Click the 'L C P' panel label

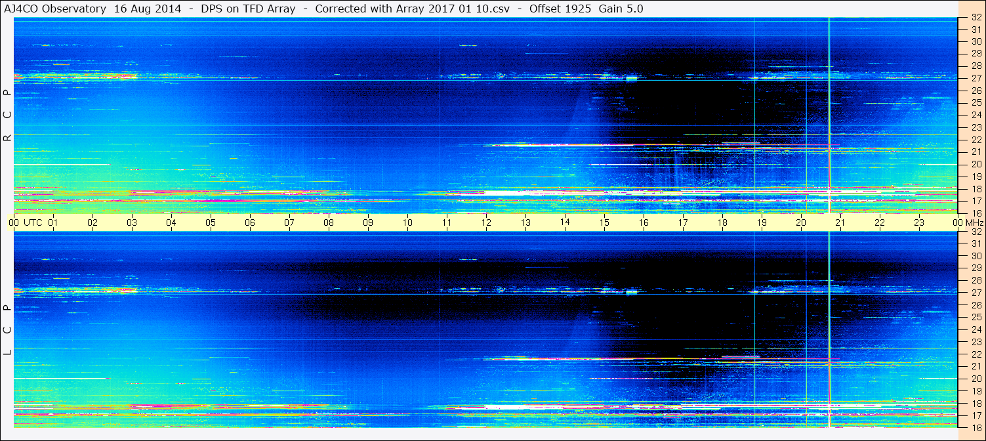coord(8,330)
